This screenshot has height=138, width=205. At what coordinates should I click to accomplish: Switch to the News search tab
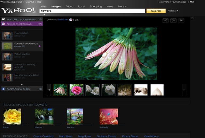[x=110, y=6]
